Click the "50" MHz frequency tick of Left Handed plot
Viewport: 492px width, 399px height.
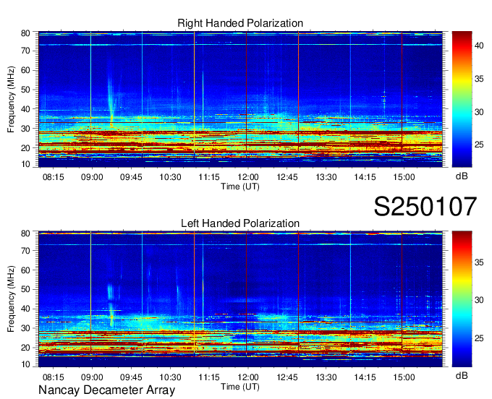[25, 289]
